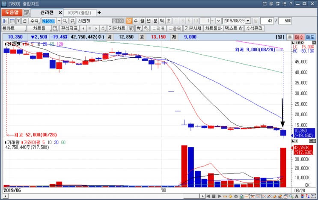Search stocks with magnifier icon
Image resolution: width=318 pixels, height=200 pixels.
65,21
